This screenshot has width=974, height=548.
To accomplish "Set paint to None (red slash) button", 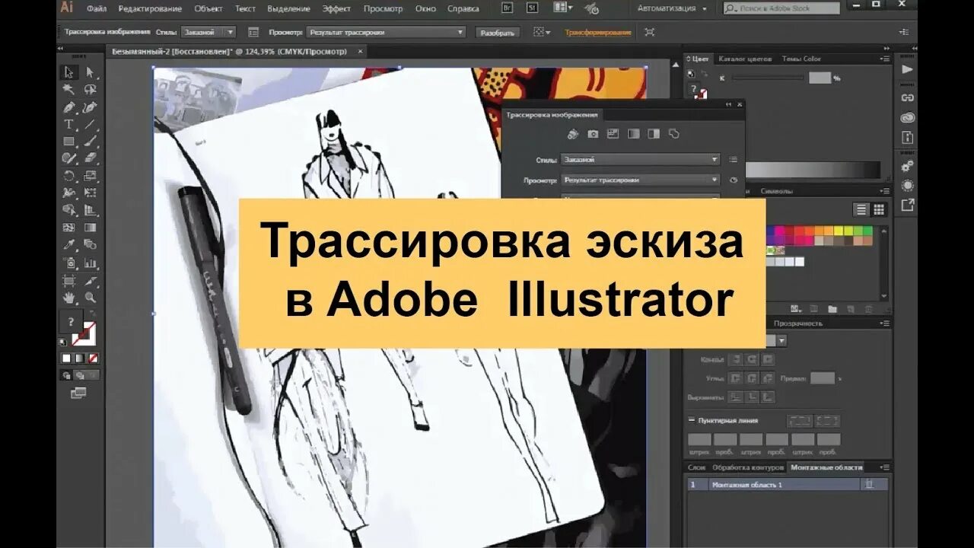I will tap(93, 358).
